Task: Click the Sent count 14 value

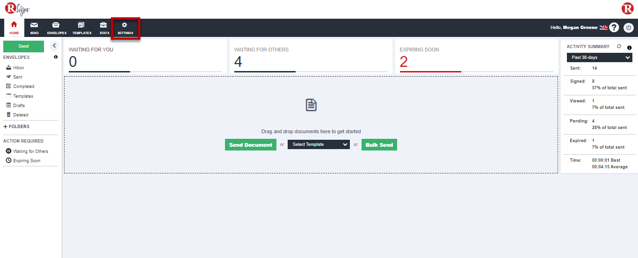Action: (x=594, y=68)
